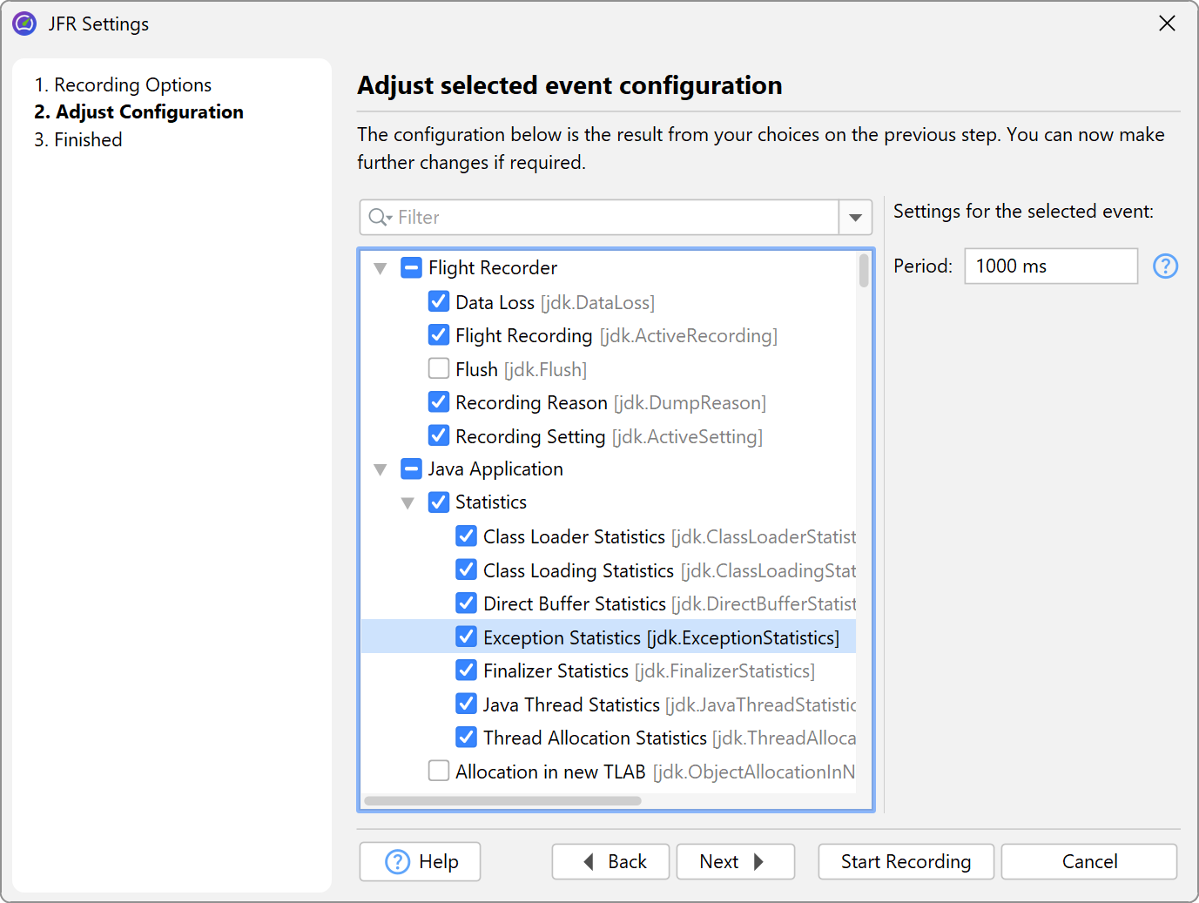Uncheck Data Loss event
1199x903 pixels.
coord(439,302)
